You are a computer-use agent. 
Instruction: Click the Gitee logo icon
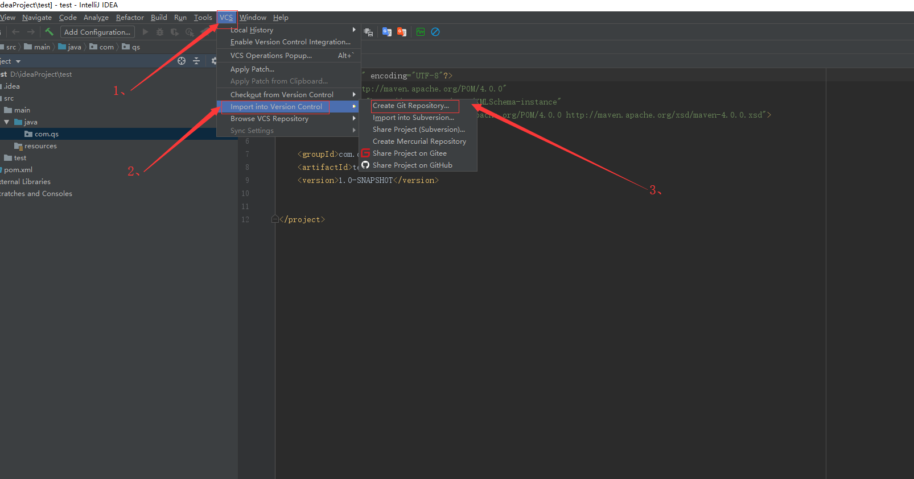pyautogui.click(x=365, y=153)
